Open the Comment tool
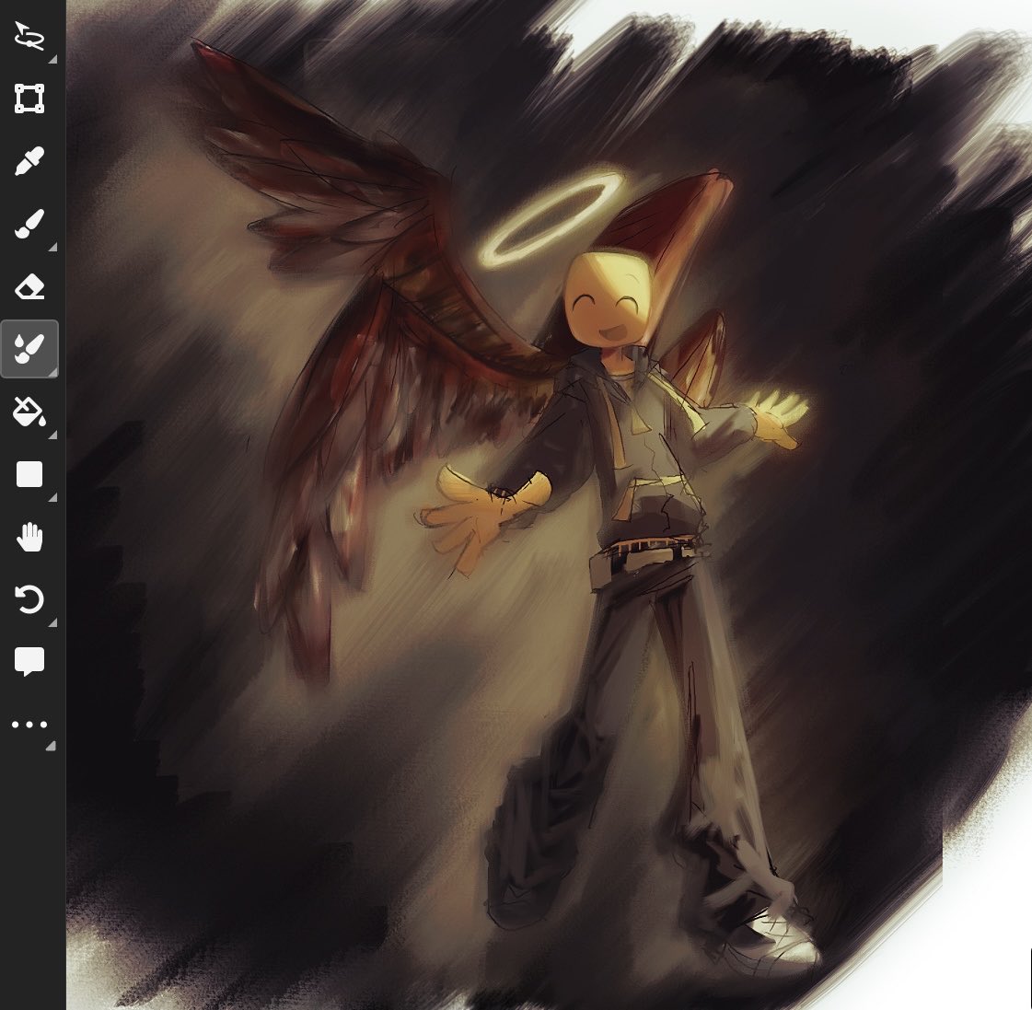 point(29,661)
